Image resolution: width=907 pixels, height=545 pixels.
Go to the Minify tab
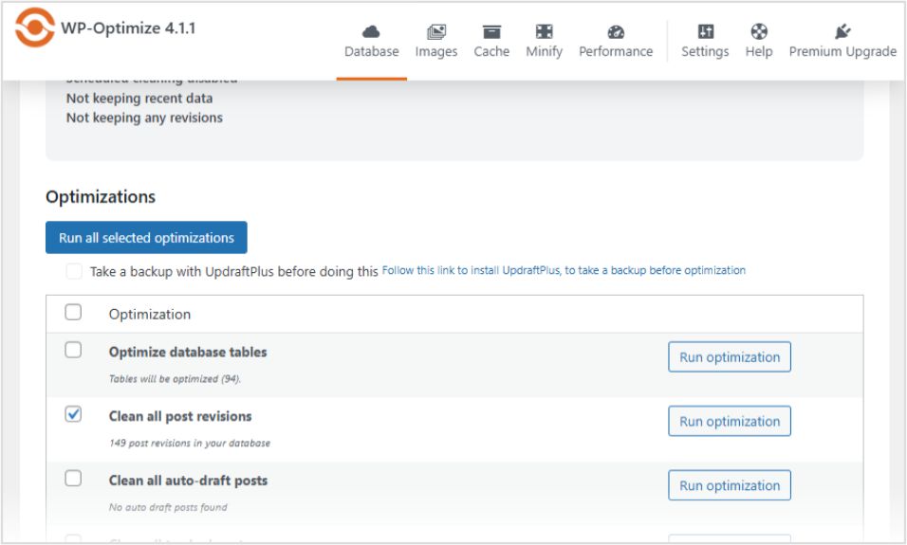coord(544,51)
